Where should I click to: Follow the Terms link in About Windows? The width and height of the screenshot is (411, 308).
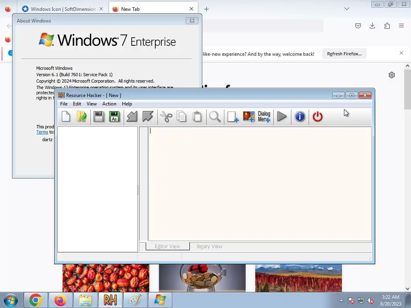pos(42,132)
